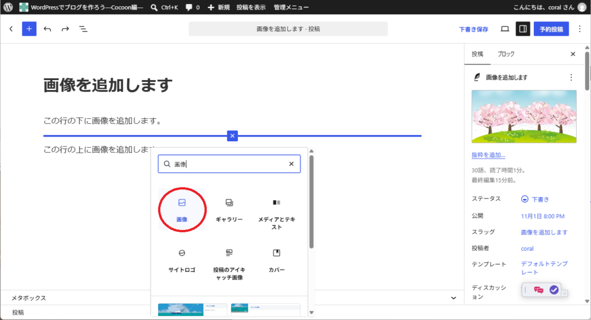Select the first block pattern preview
Viewport: 591px width, 320px height.
(192, 310)
